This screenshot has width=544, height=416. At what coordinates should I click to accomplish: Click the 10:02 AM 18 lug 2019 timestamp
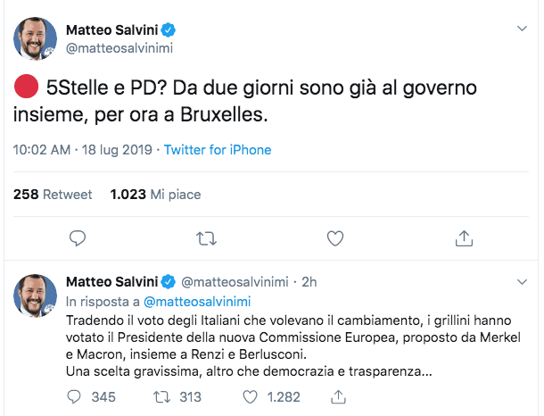[x=85, y=150]
